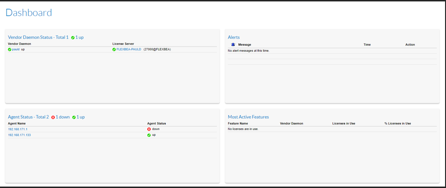Click the Agent Name column header
This screenshot has width=446, height=188.
17,123
